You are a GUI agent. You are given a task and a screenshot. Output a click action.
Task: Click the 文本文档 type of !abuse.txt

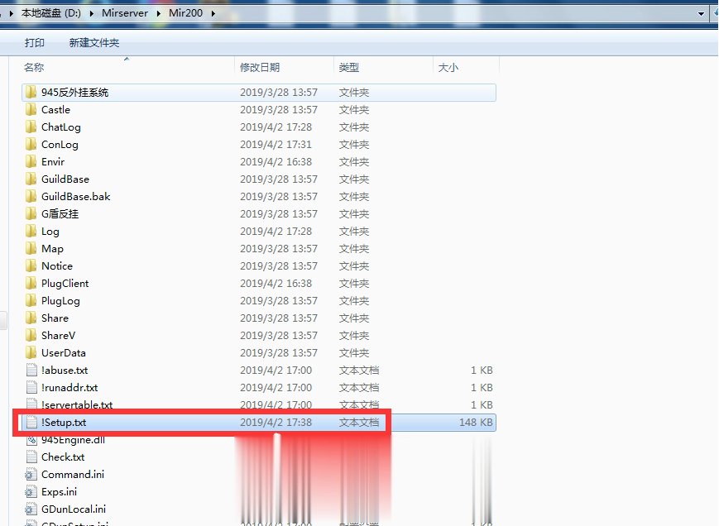pos(359,371)
